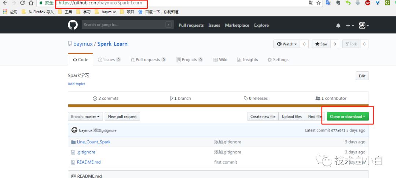The image size is (396, 178).
Task: View the 1 contributor link
Action: tap(331, 98)
